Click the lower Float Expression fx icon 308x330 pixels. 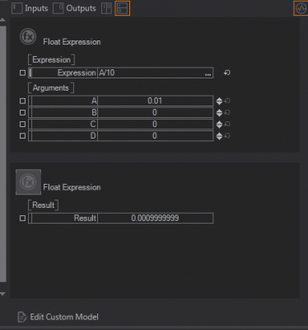(28, 182)
